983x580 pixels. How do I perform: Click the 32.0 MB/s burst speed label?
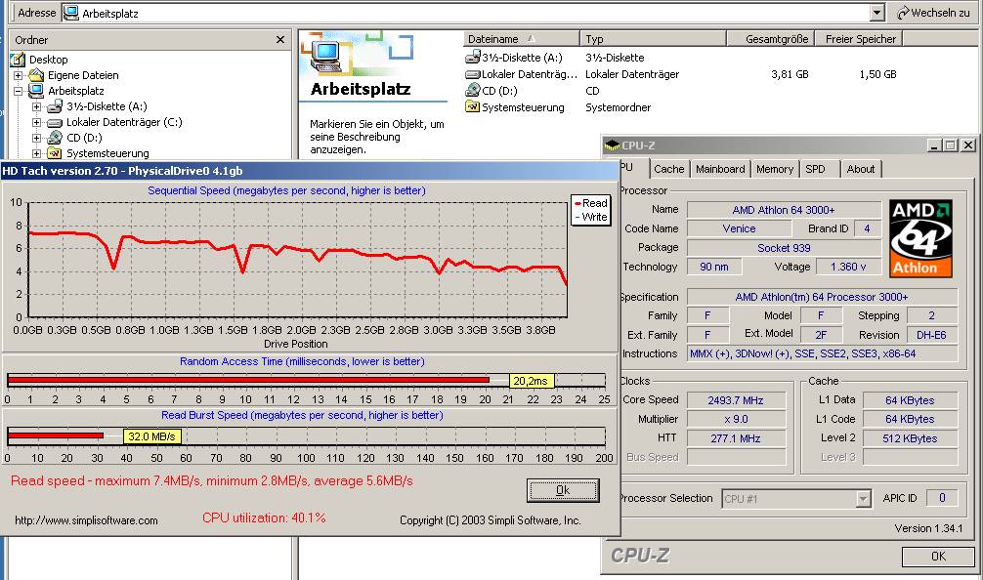click(151, 435)
